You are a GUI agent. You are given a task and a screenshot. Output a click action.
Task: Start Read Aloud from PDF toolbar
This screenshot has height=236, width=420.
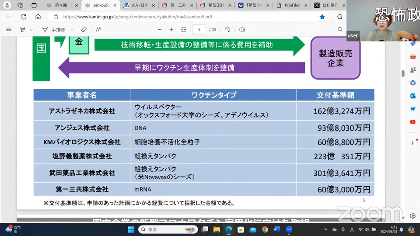click(x=98, y=29)
